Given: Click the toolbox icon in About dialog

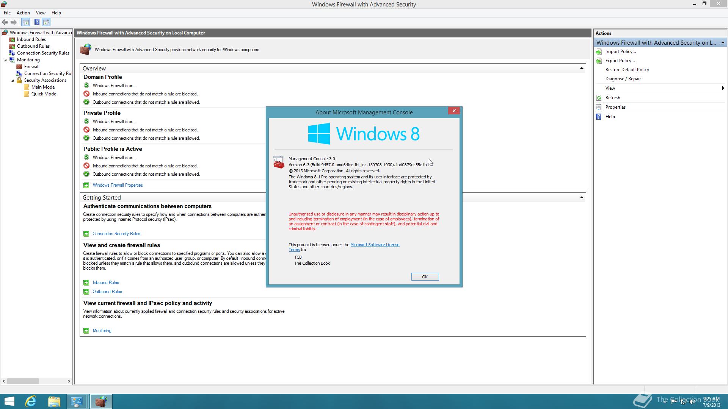Looking at the screenshot, I should 278,162.
